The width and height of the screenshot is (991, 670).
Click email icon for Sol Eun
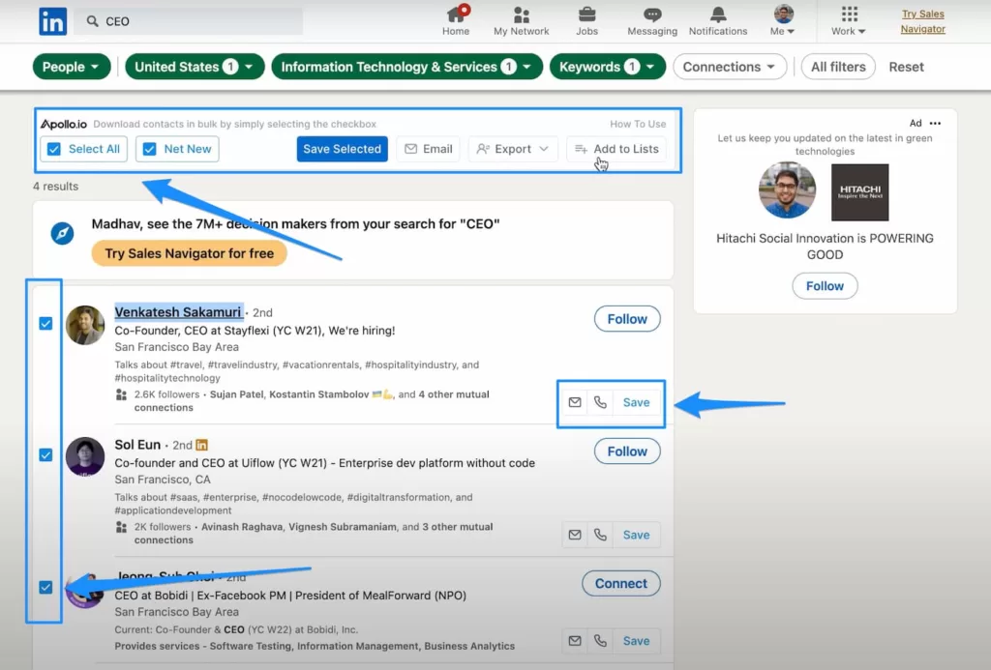(575, 535)
